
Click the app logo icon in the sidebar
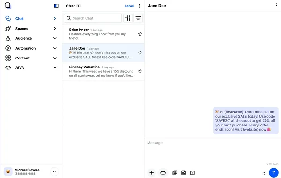pyautogui.click(x=7, y=6)
